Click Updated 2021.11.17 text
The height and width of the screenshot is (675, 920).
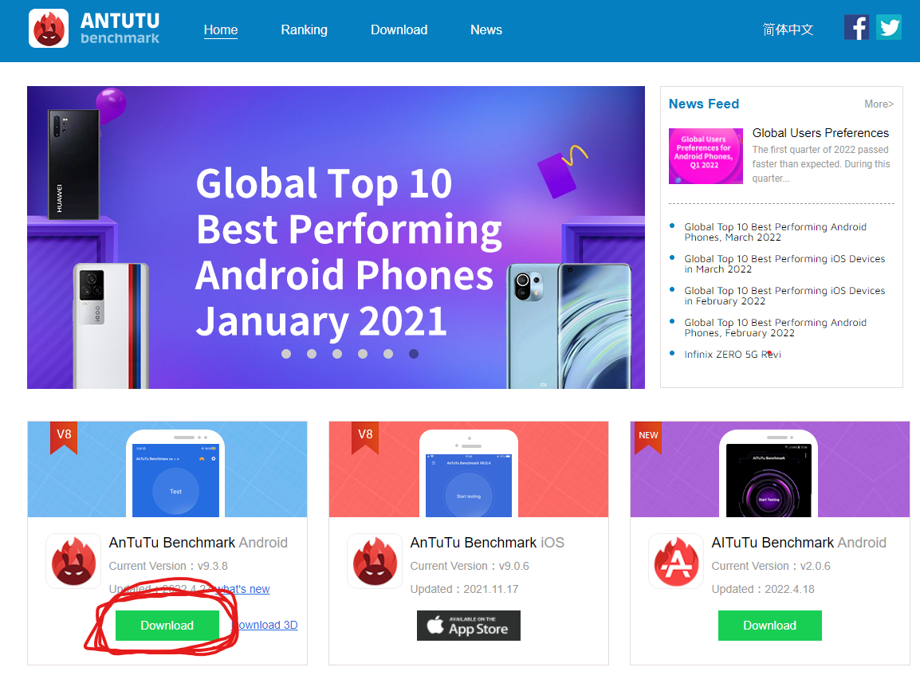(464, 589)
